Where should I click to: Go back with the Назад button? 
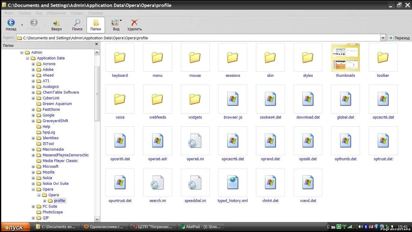(11, 25)
